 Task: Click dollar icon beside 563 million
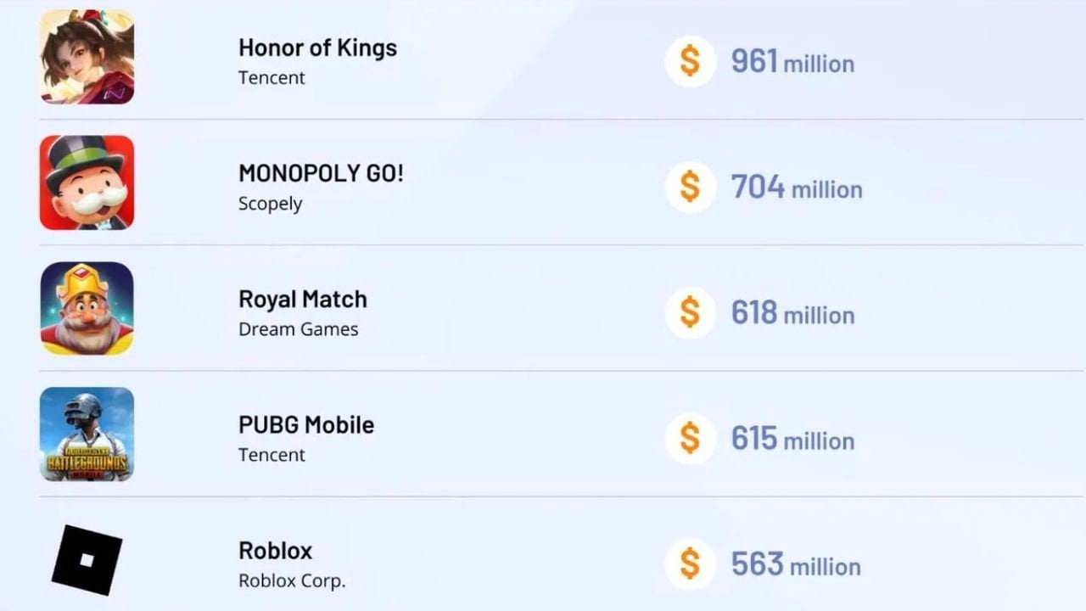pos(690,564)
